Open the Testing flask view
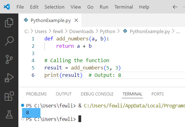 [x=9, y=114]
